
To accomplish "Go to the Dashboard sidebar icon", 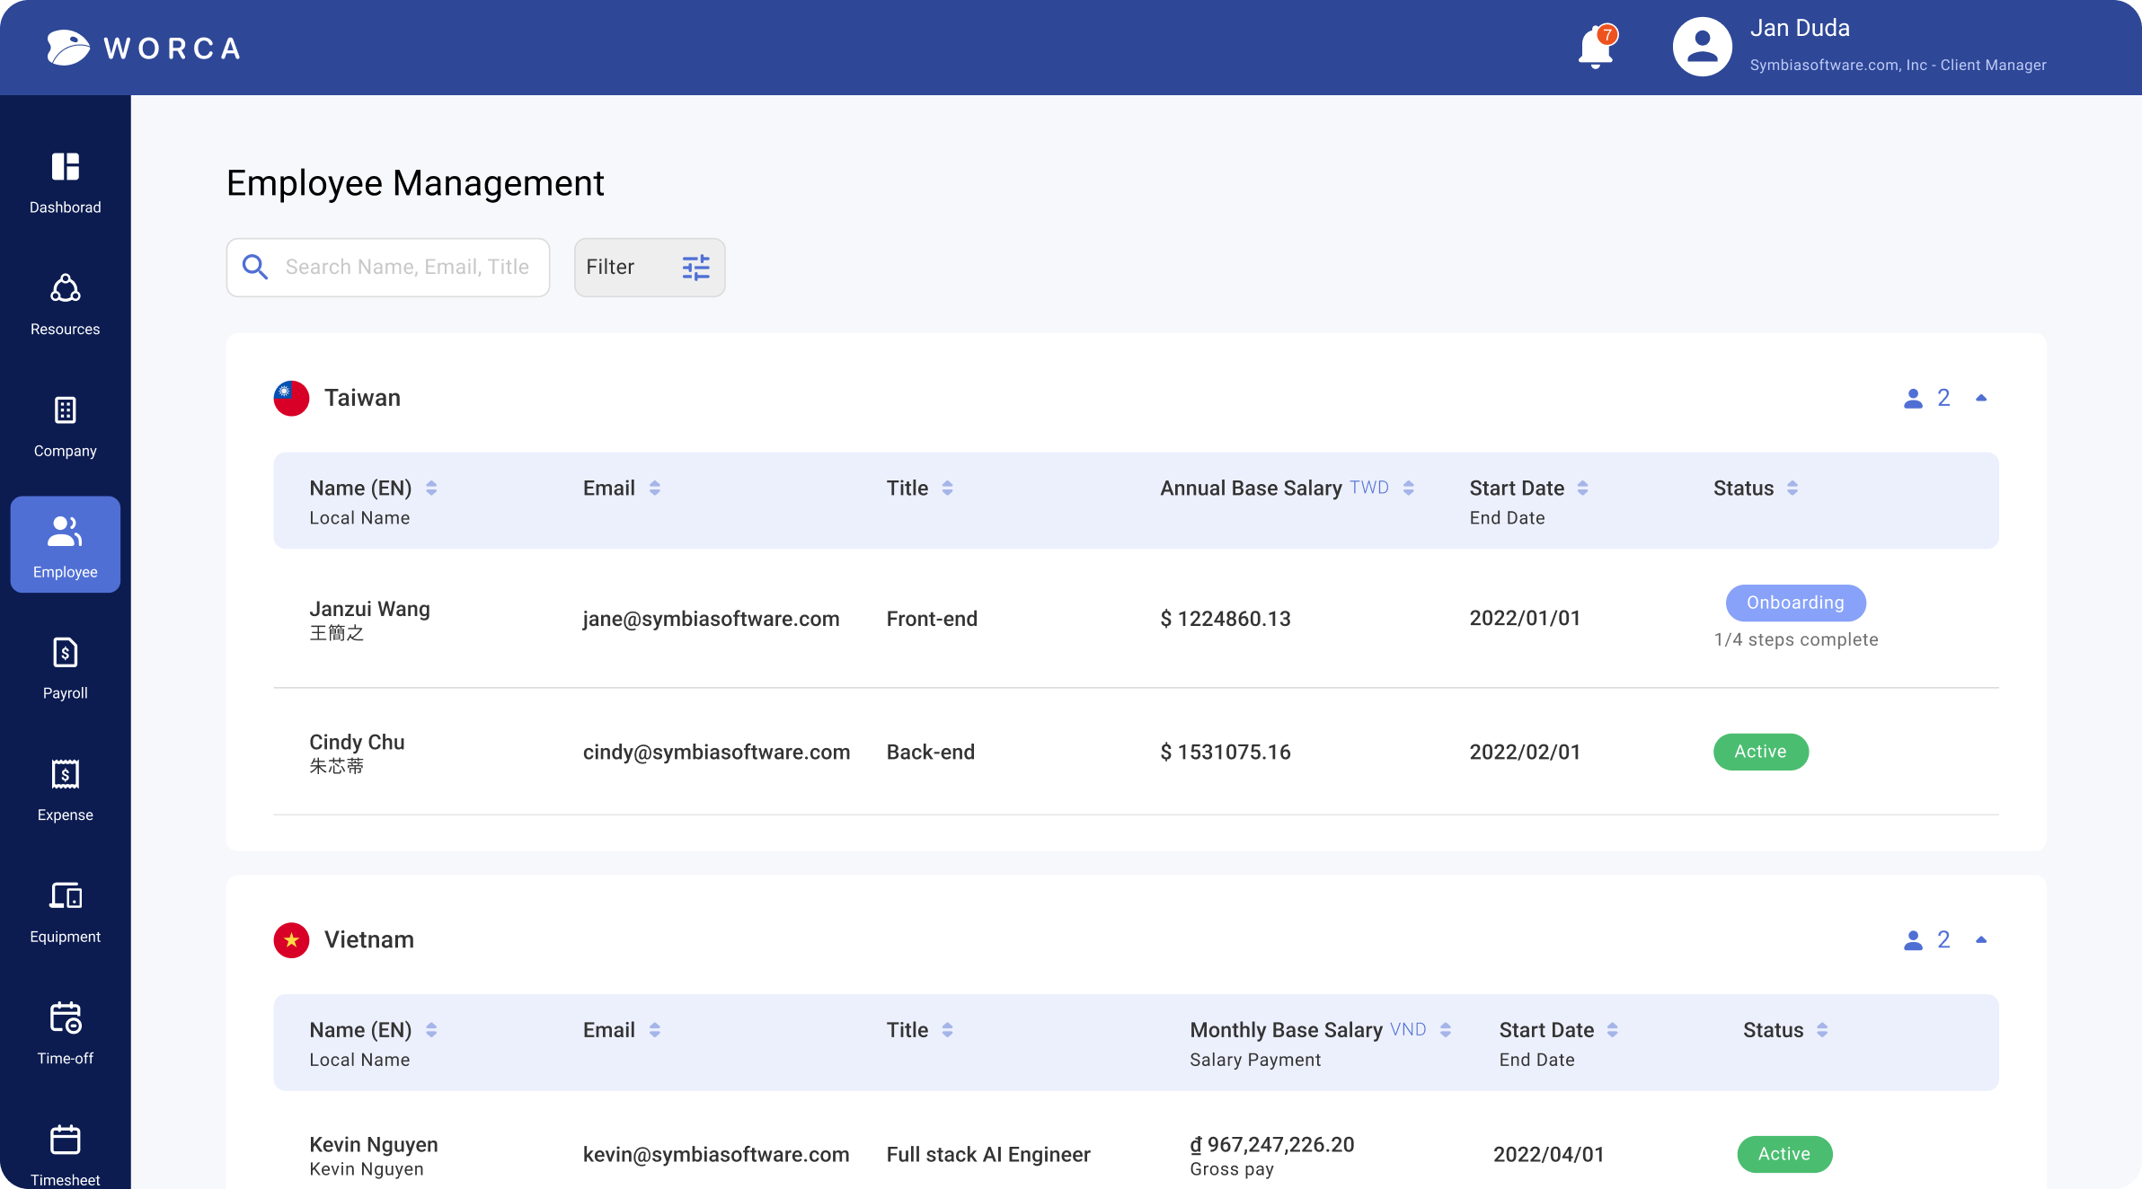I will pyautogui.click(x=65, y=167).
